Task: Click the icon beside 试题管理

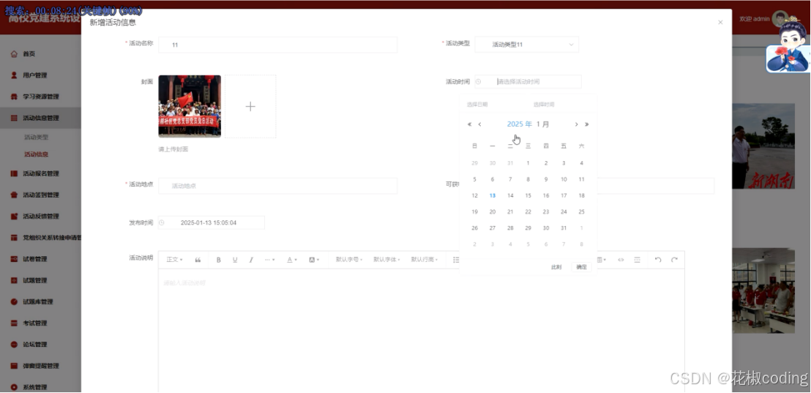Action: pyautogui.click(x=14, y=280)
